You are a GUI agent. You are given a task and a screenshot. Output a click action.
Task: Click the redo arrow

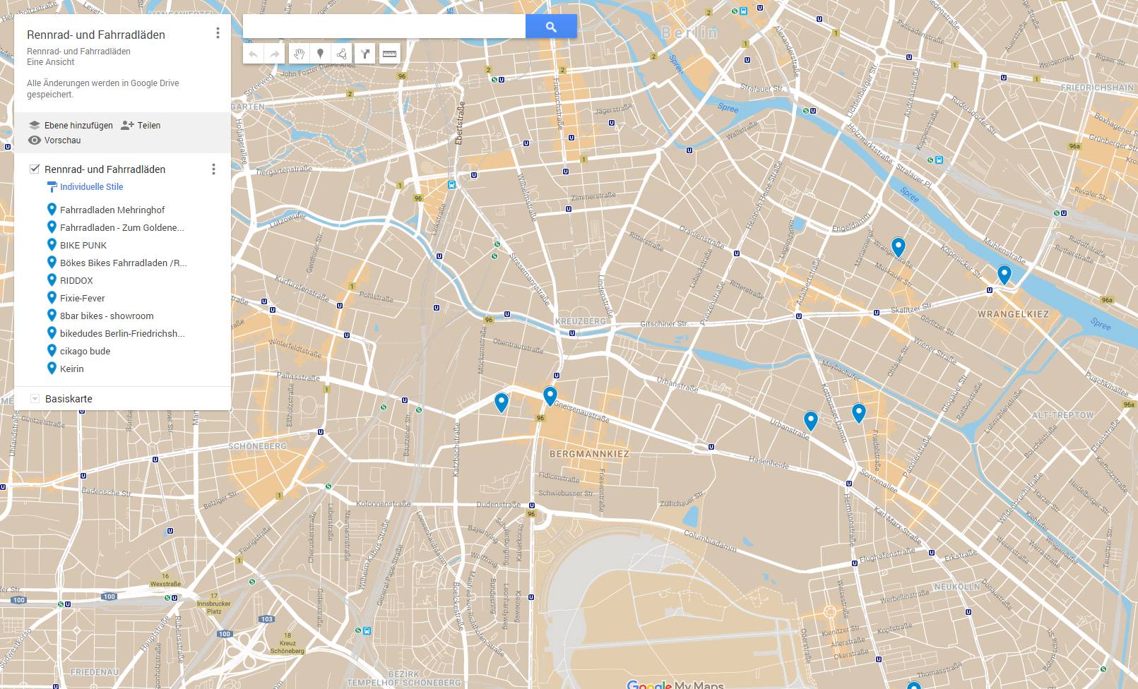tap(274, 54)
